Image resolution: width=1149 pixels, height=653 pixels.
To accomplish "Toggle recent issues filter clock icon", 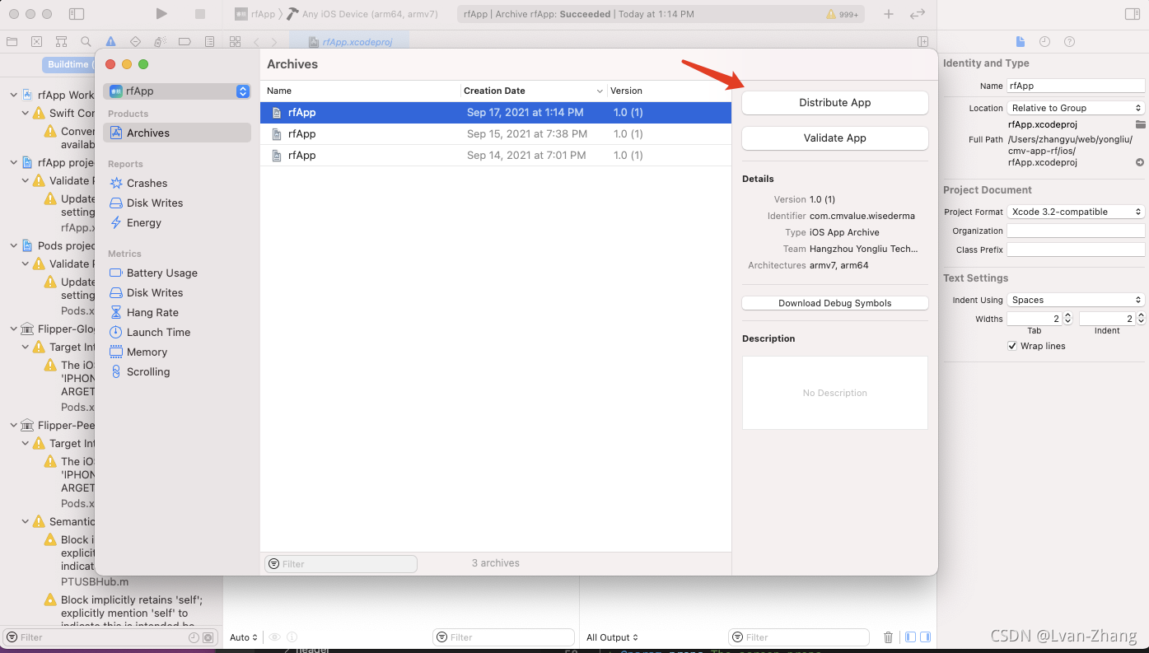I will click(x=194, y=637).
